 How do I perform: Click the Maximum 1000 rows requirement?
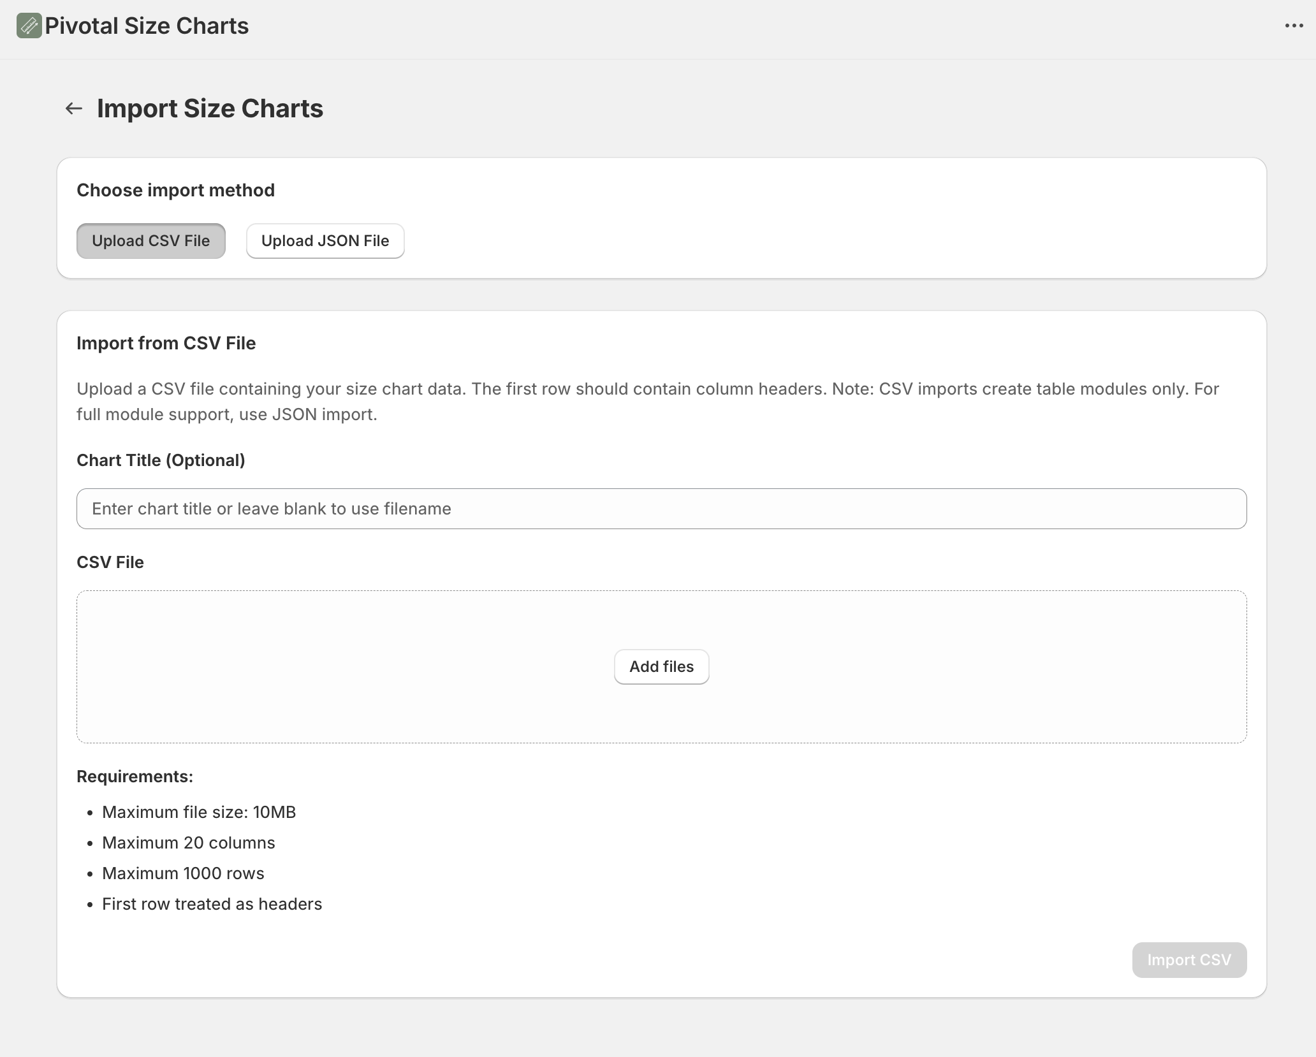click(x=183, y=873)
